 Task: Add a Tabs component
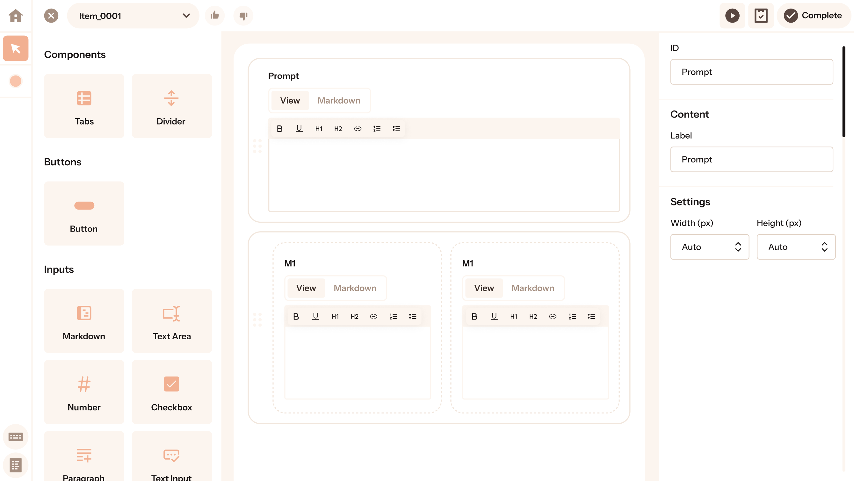[x=84, y=106]
